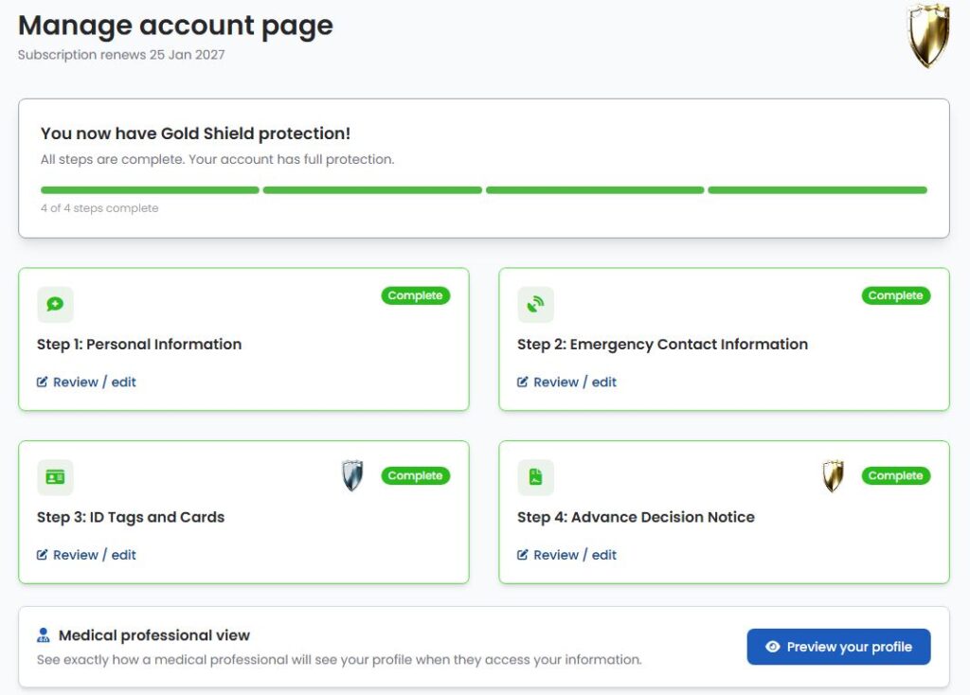Screen dimensions: 970x695
Task: Click the edit pencil icon under Step 1
Action: pos(42,383)
